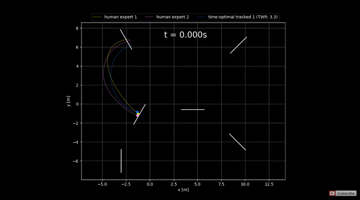Screen dimensions: 360x200
Task: Click the gate where the curves end at top
Action: pos(126,39)
